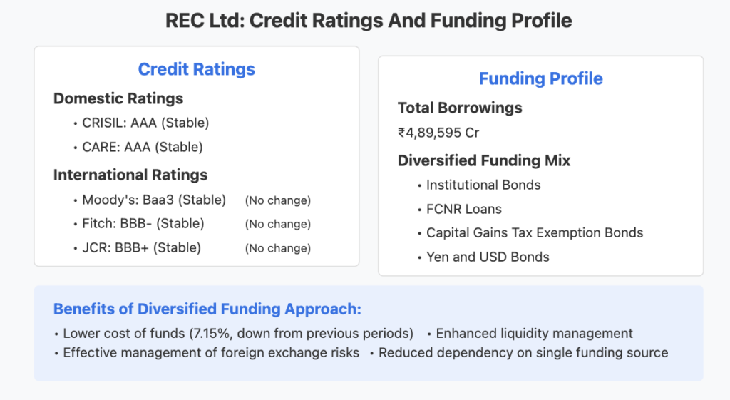Click the Diversified Funding Mix subheading
This screenshot has height=400, width=730.
(x=484, y=160)
